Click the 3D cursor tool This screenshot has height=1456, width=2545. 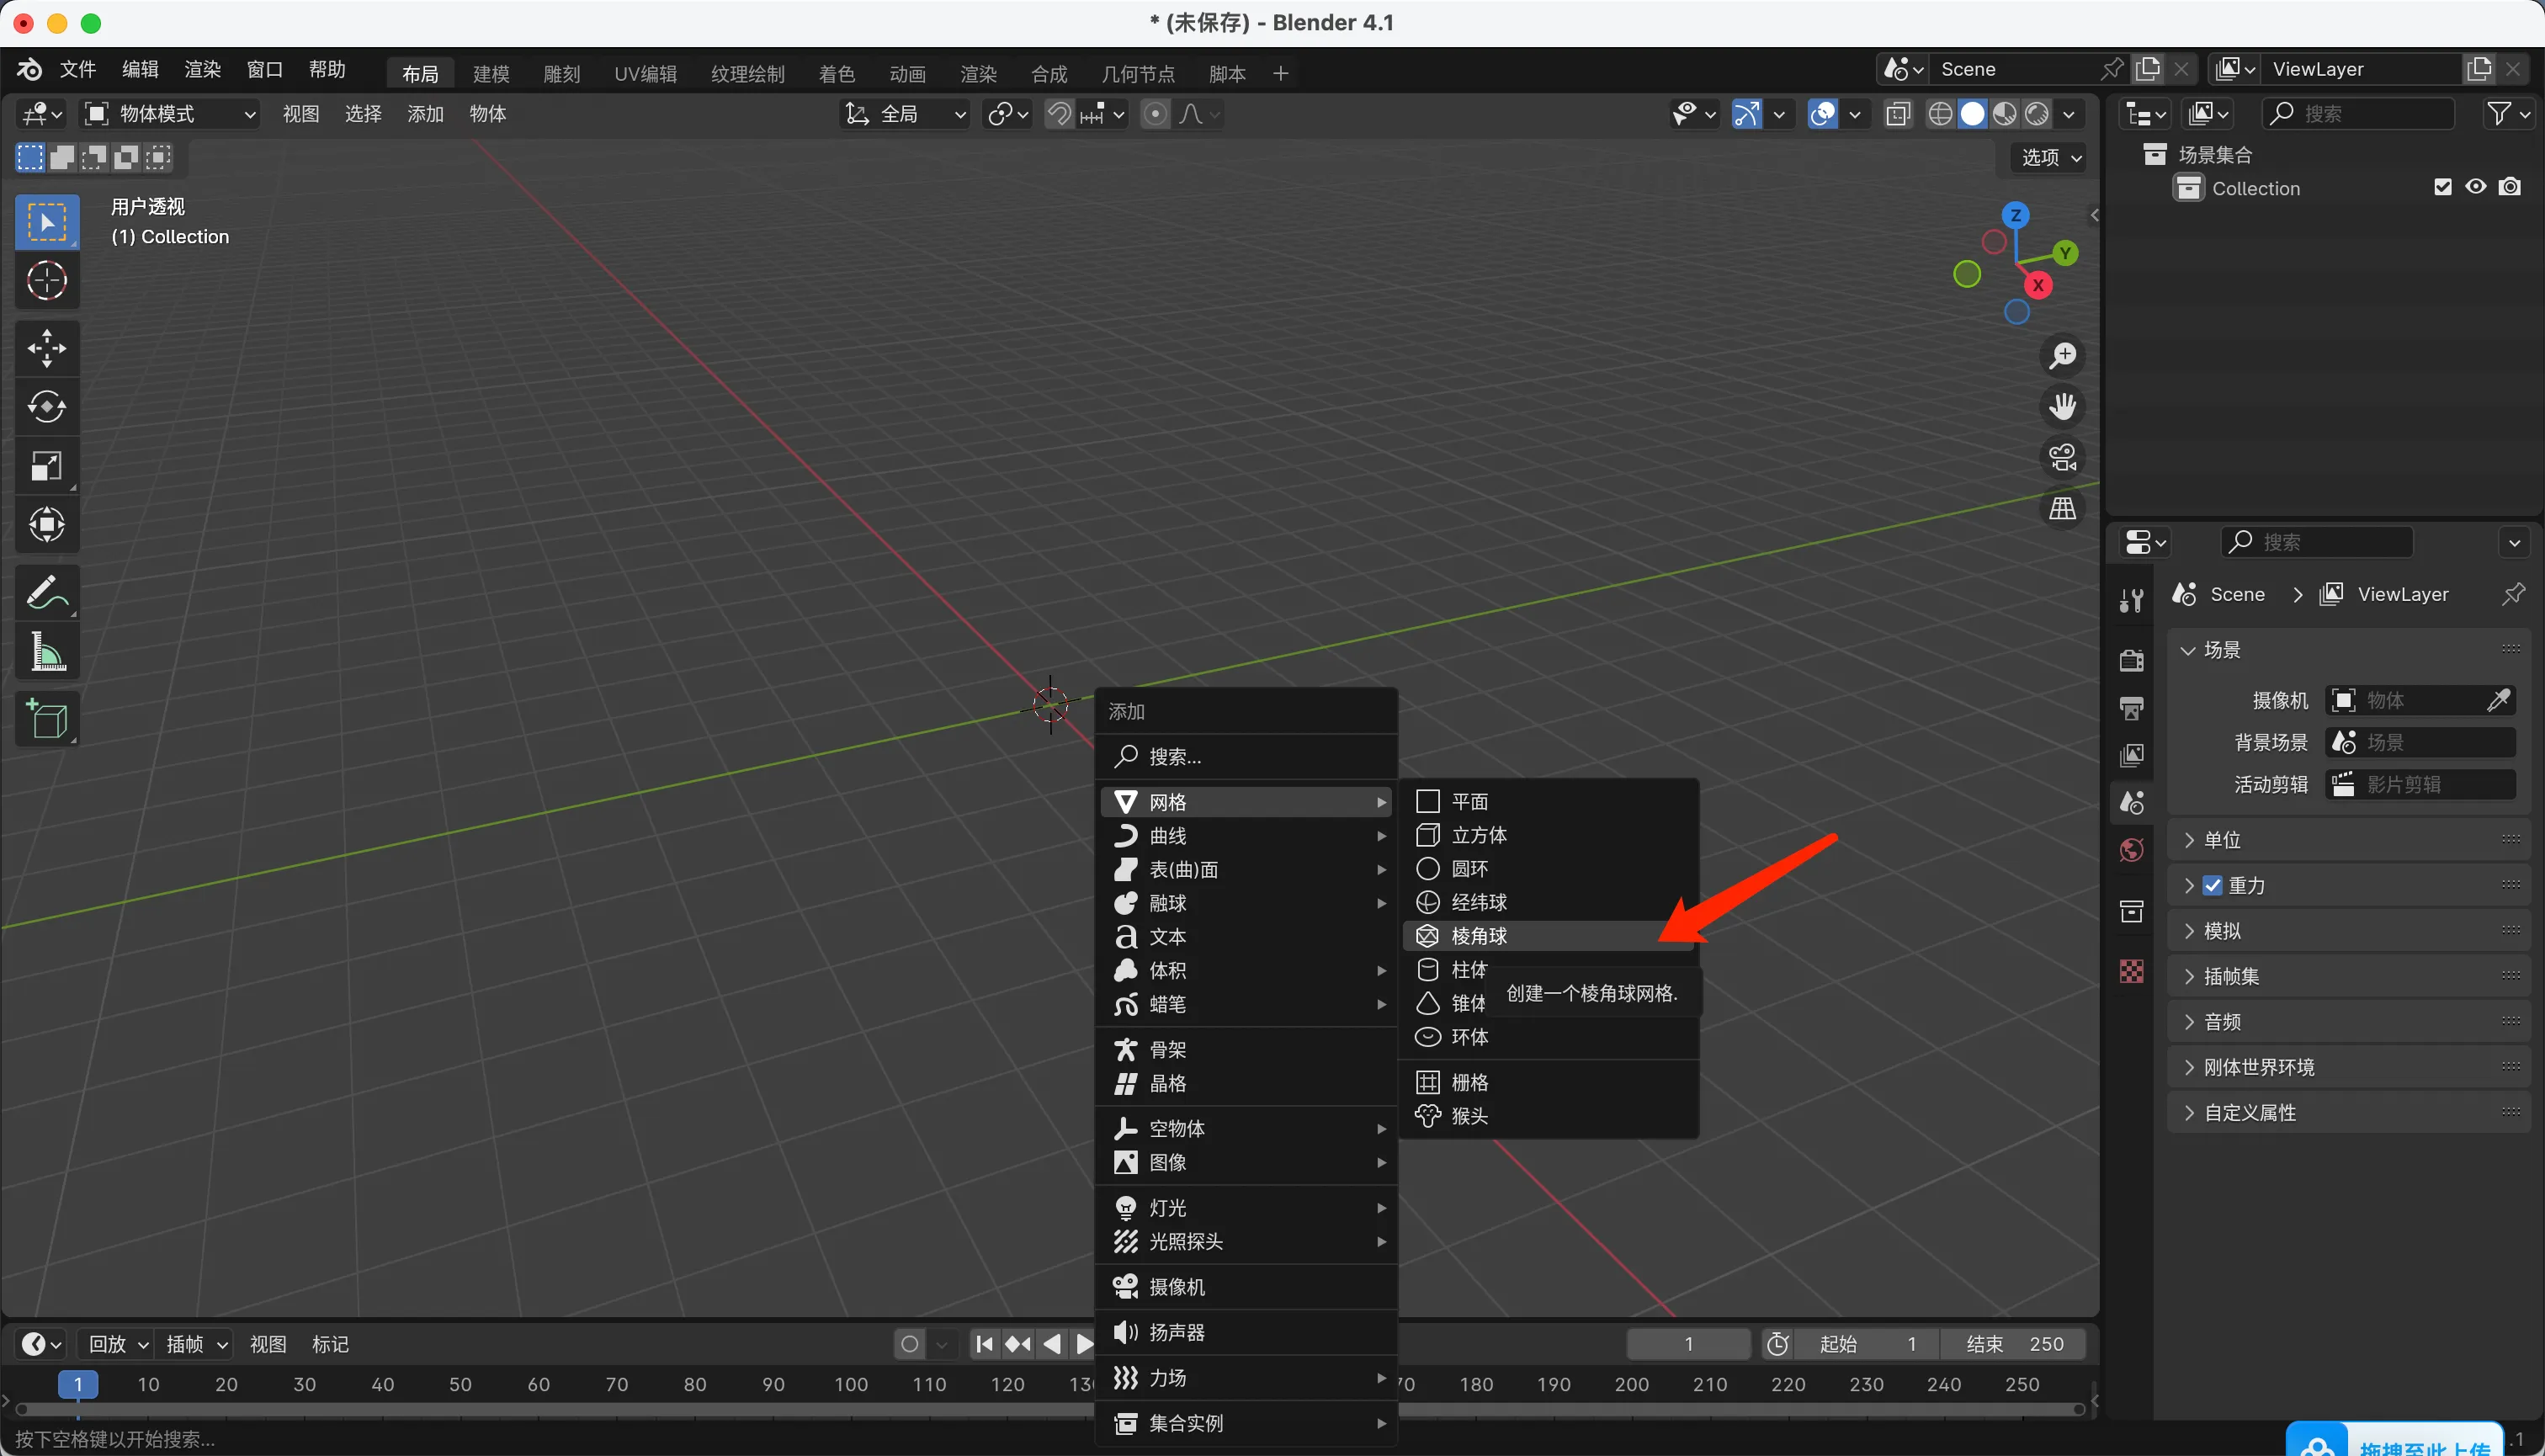(46, 281)
